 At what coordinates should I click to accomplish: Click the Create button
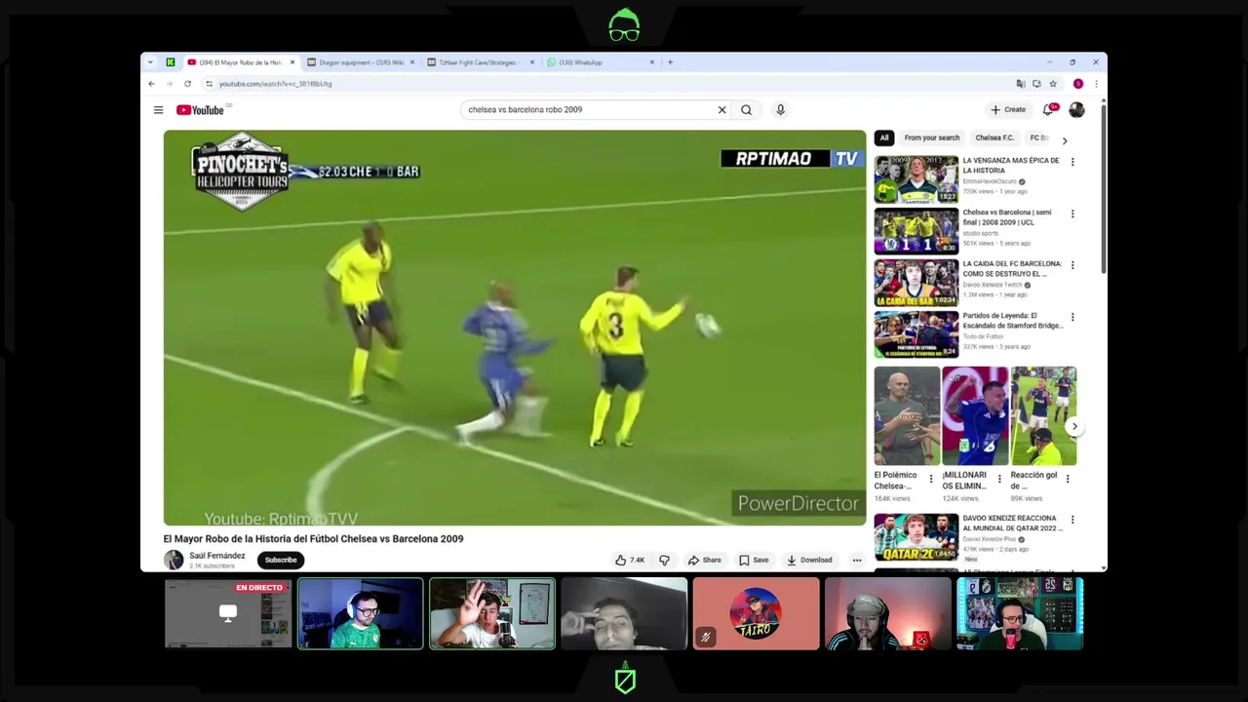coord(1008,110)
